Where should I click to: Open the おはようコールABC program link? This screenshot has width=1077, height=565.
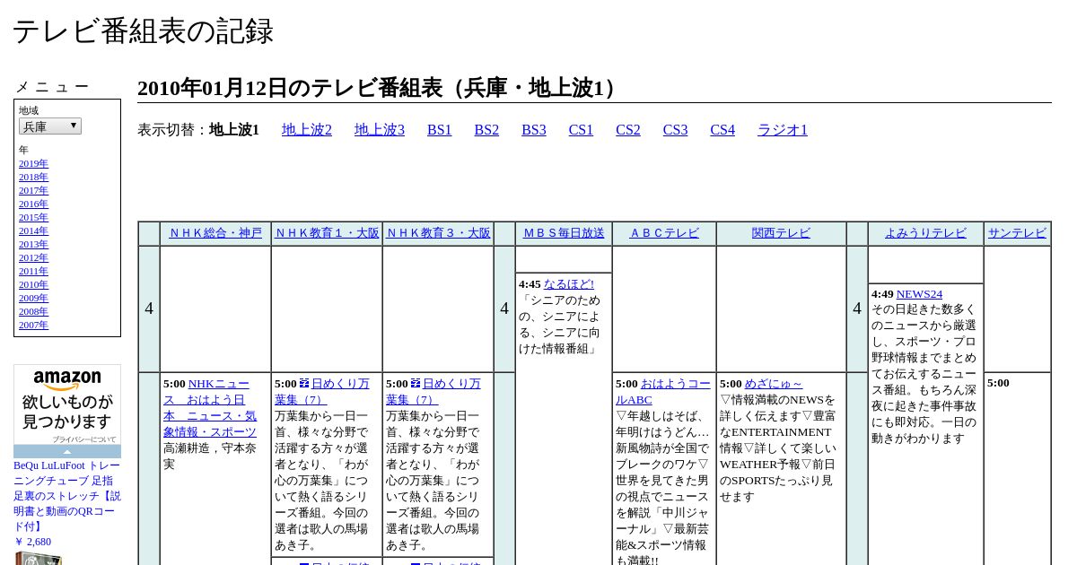click(x=663, y=392)
